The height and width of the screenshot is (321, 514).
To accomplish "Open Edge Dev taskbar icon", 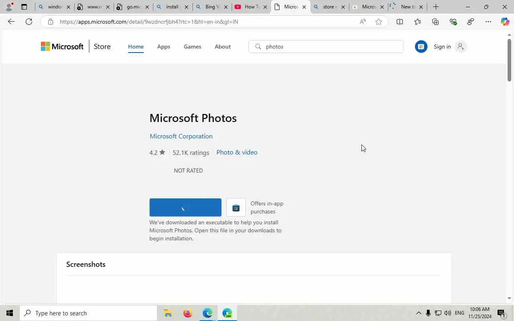I will point(227,313).
